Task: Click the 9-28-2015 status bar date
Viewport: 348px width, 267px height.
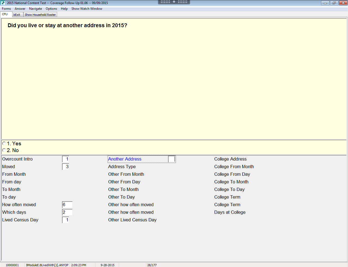Action: [107, 265]
